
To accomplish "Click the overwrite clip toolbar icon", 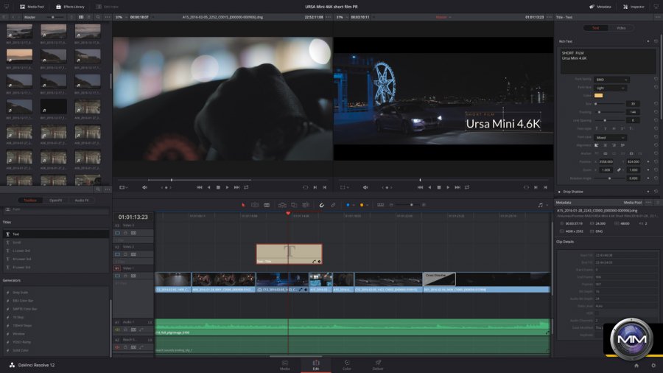I will pyautogui.click(x=294, y=205).
